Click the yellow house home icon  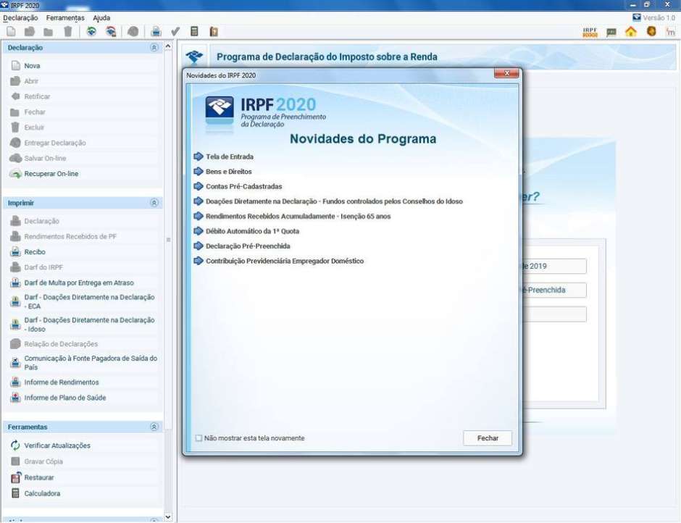pos(630,32)
